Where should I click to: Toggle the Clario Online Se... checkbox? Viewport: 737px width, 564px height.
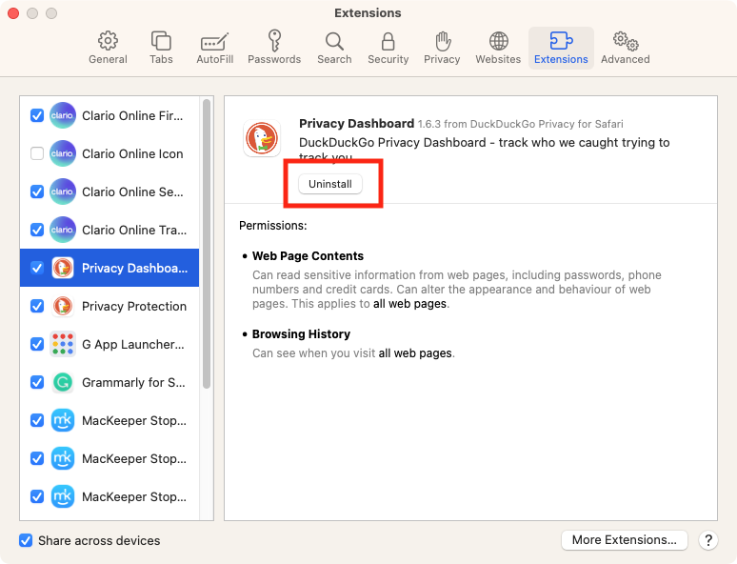(37, 191)
